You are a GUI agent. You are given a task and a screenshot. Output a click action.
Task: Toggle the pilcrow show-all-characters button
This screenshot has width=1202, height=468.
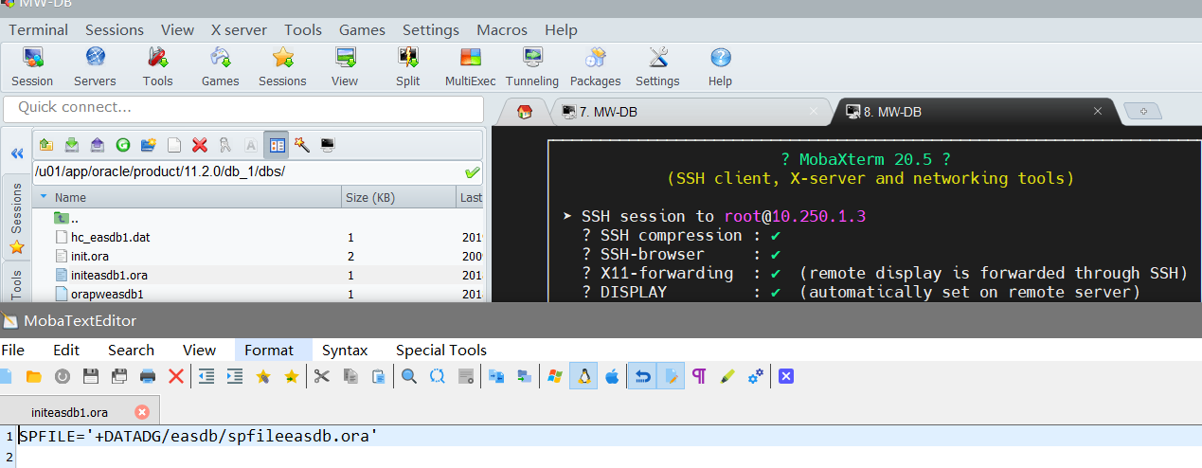tap(699, 376)
